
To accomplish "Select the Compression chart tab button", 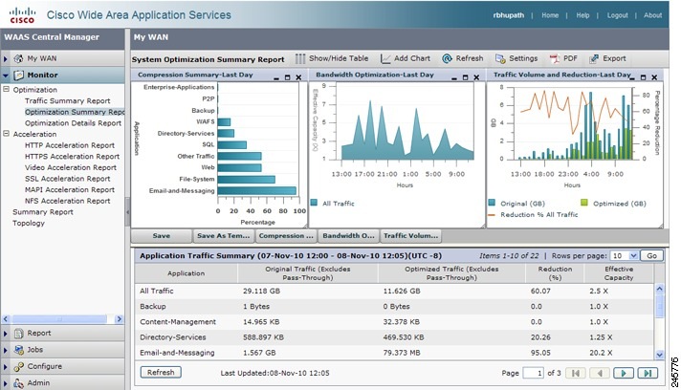I will 285,236.
